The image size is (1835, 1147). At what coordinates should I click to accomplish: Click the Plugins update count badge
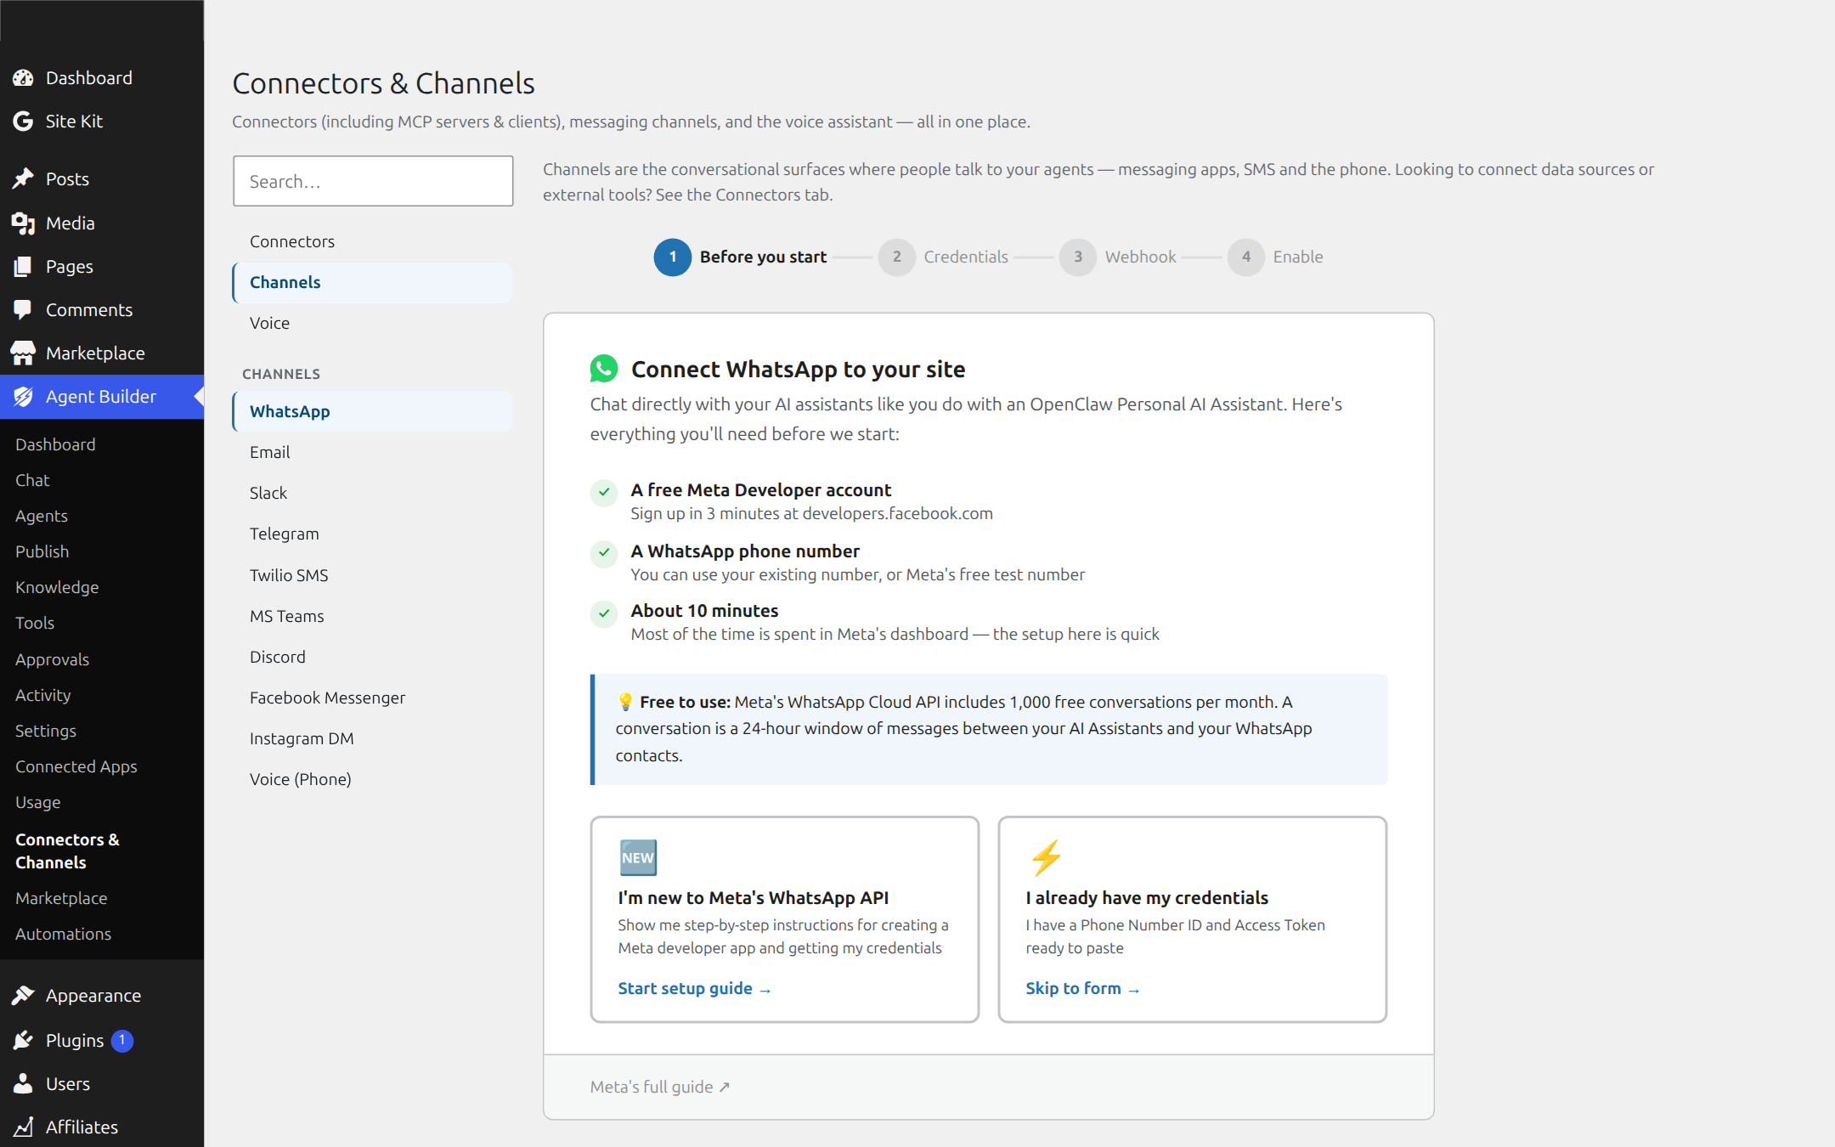click(122, 1041)
